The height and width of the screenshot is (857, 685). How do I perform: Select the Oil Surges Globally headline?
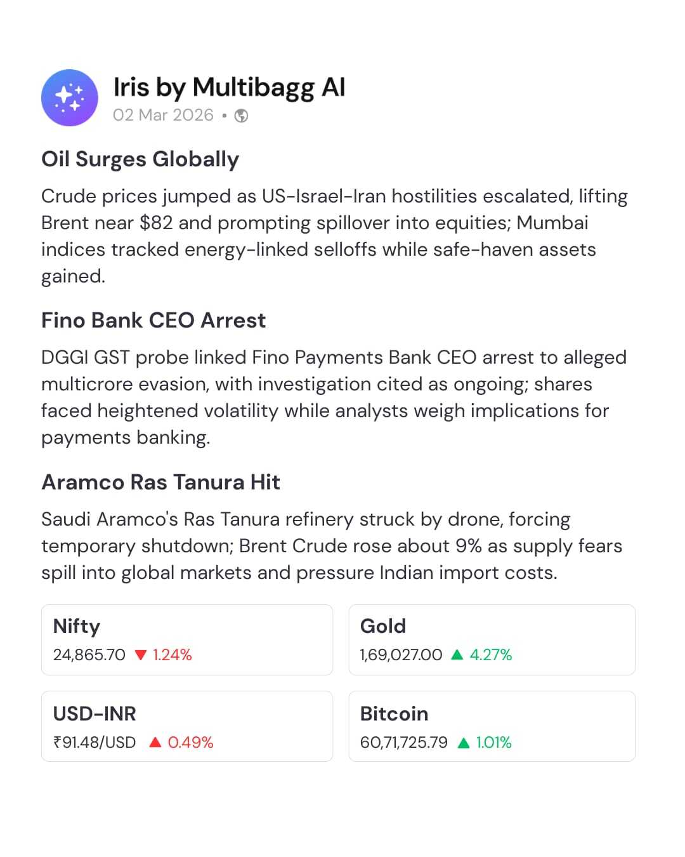pos(140,159)
